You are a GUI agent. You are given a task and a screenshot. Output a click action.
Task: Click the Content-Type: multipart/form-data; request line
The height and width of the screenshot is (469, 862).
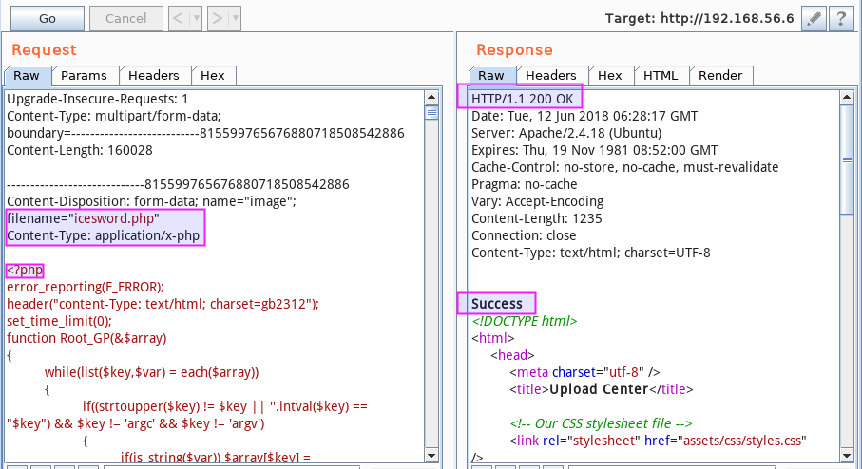[114, 116]
